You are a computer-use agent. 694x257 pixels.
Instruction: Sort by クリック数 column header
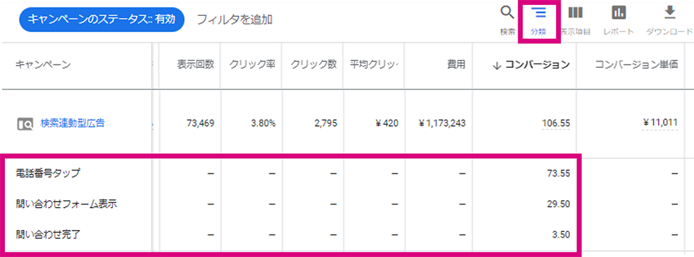[x=314, y=64]
